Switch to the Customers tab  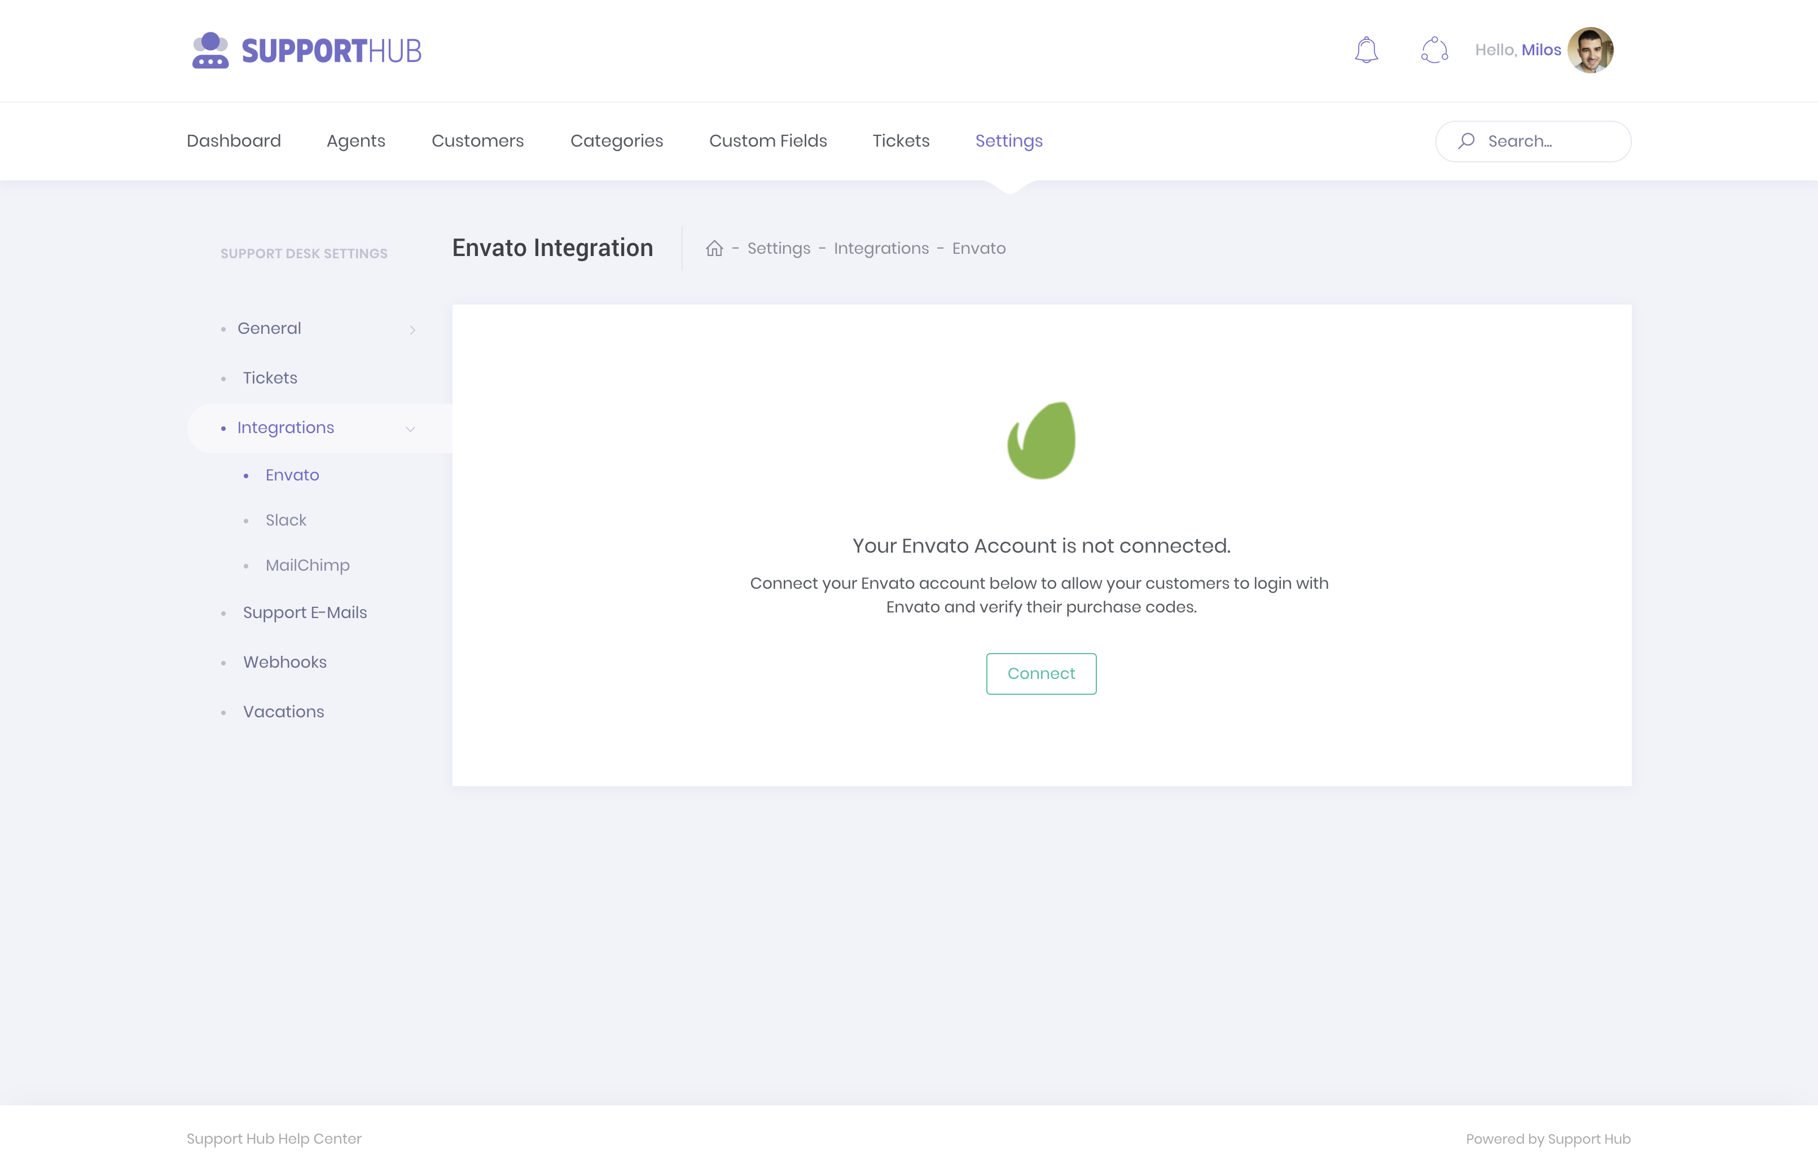pos(478,141)
